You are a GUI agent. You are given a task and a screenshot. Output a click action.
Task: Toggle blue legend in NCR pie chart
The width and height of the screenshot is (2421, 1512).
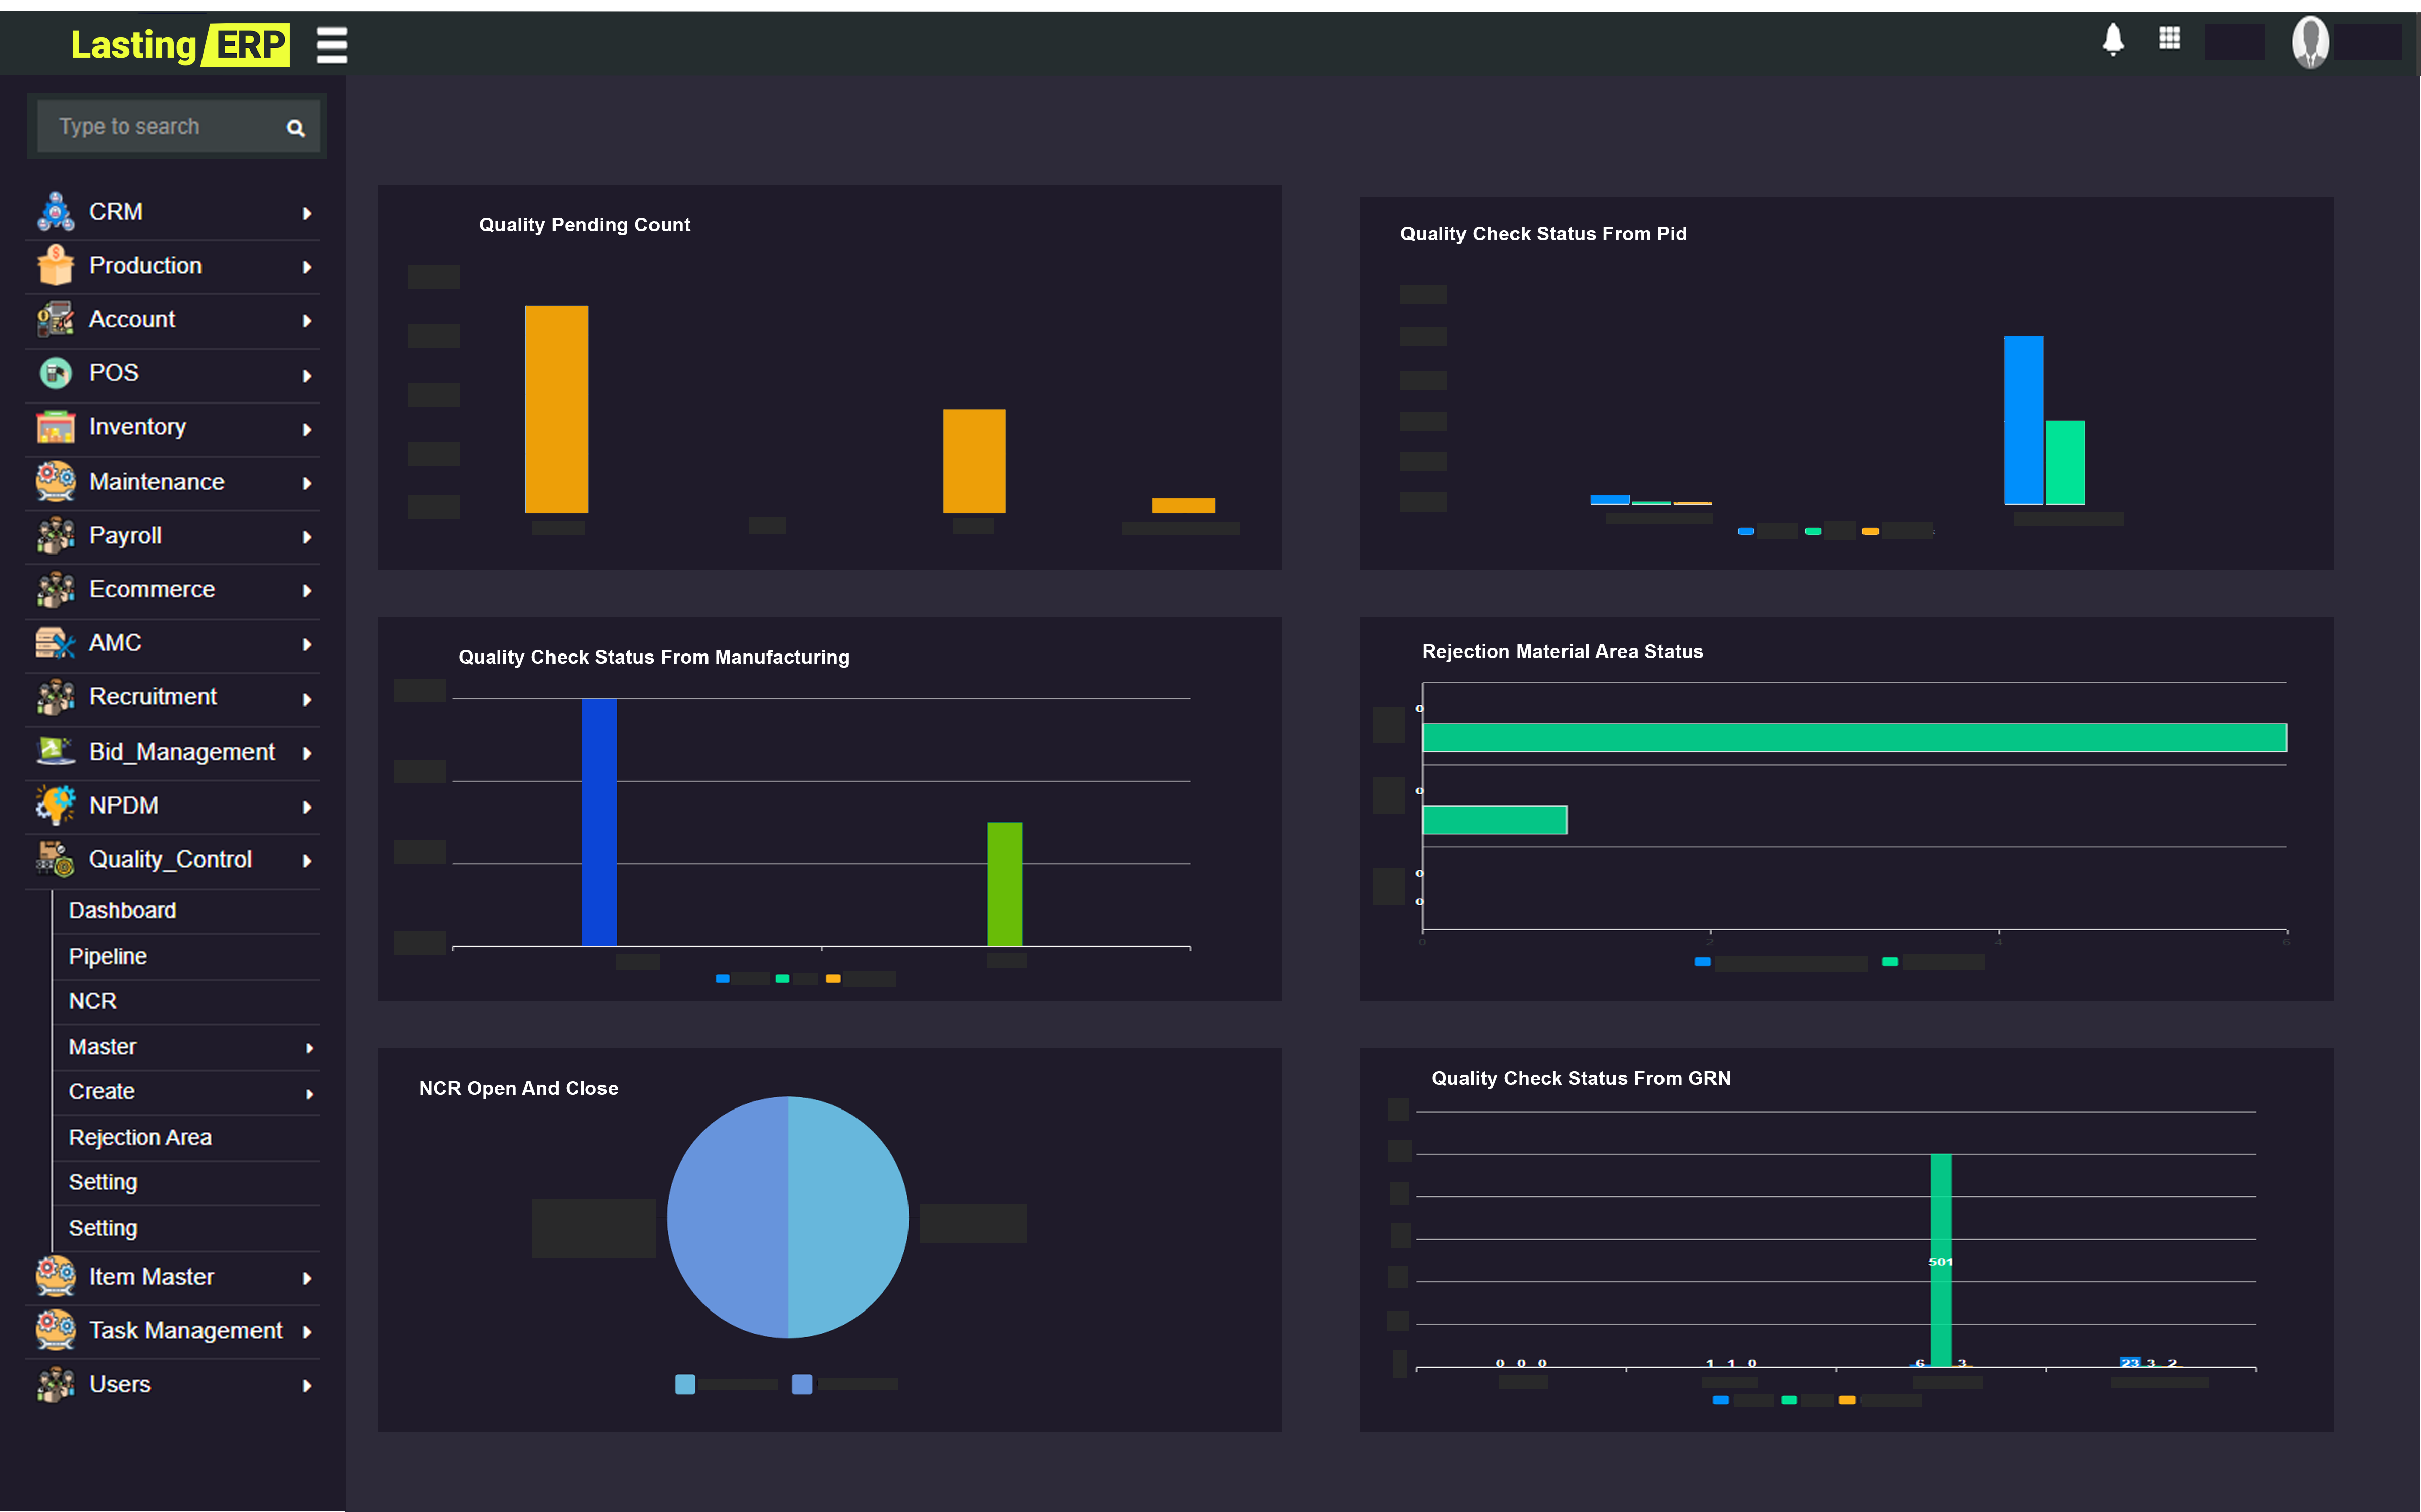point(802,1384)
